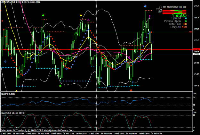This screenshot has width=200, height=135.
Task: Click the 30 level on RSI scale
Action: click(x=194, y=105)
